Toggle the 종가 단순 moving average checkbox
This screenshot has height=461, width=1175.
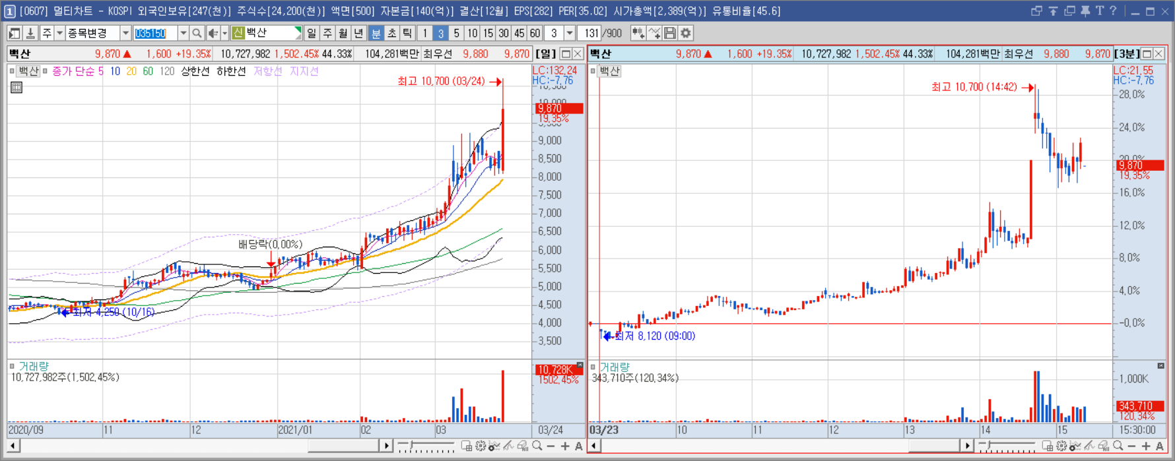pos(45,71)
